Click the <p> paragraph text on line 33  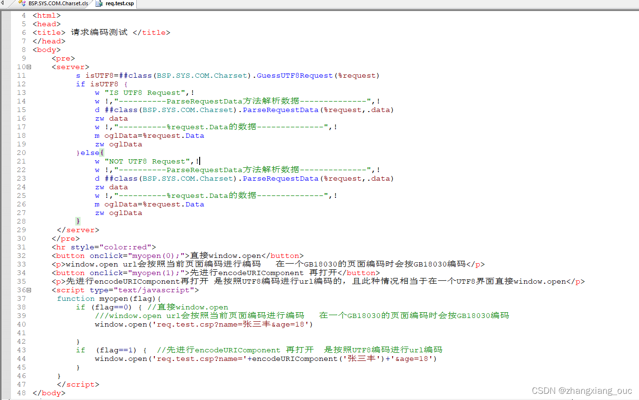268,264
